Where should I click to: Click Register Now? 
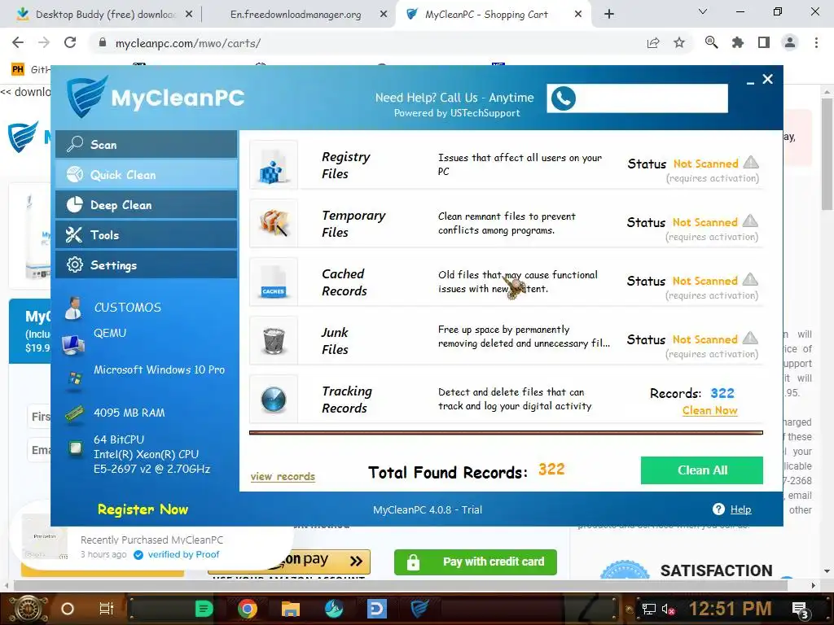(x=143, y=509)
